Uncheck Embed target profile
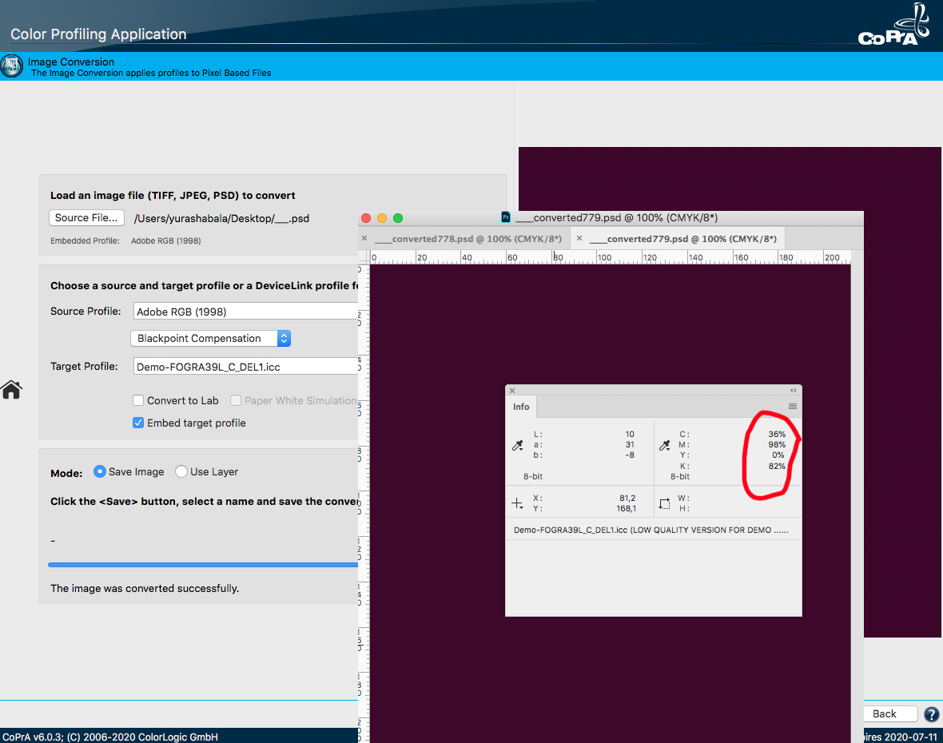This screenshot has width=943, height=743. pyautogui.click(x=138, y=423)
